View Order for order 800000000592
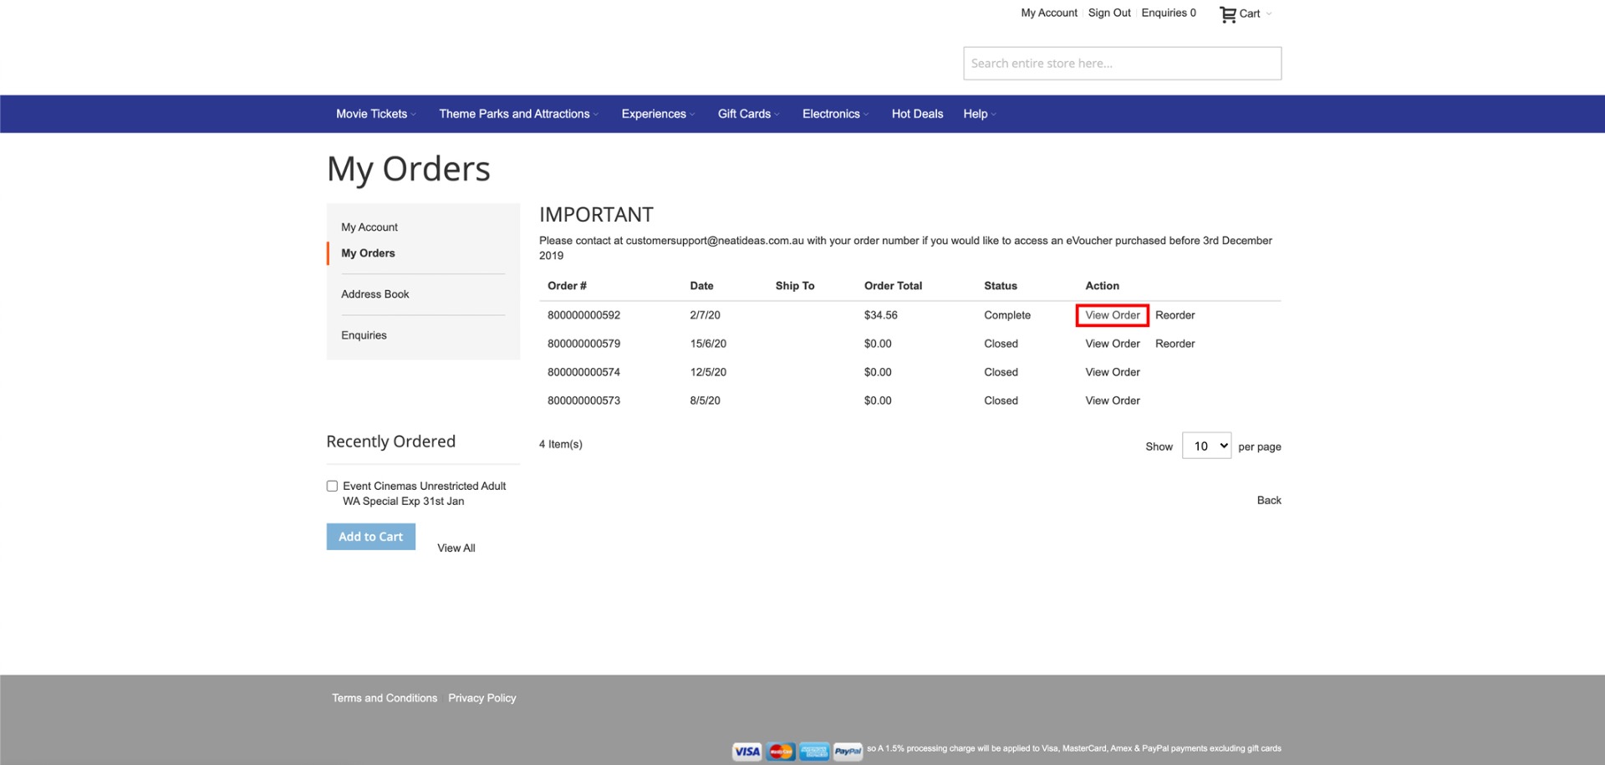 click(1113, 315)
